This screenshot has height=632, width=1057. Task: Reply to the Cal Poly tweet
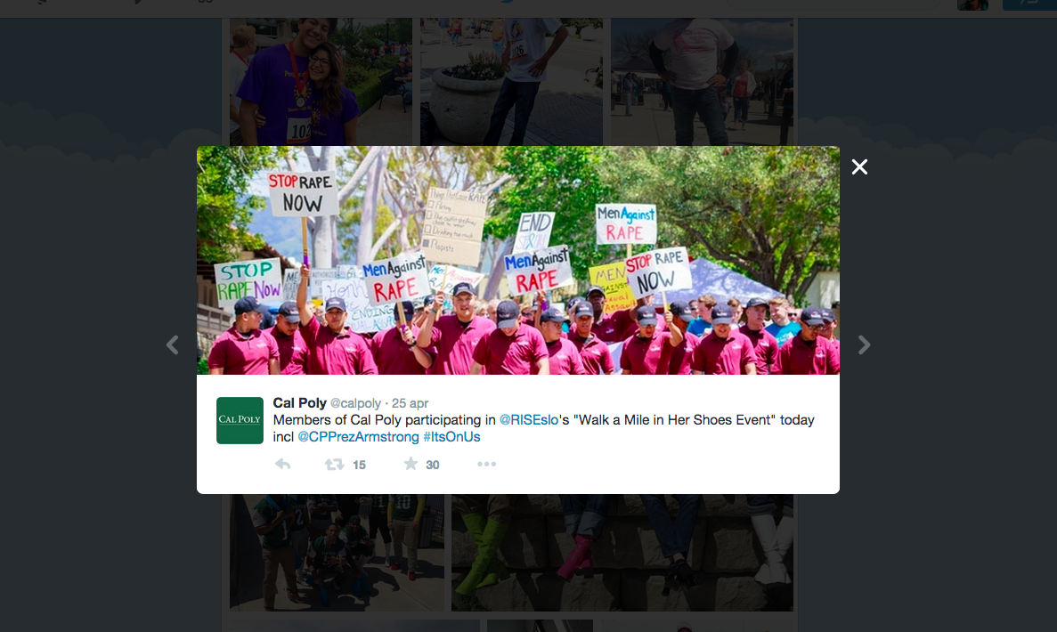[x=283, y=465]
